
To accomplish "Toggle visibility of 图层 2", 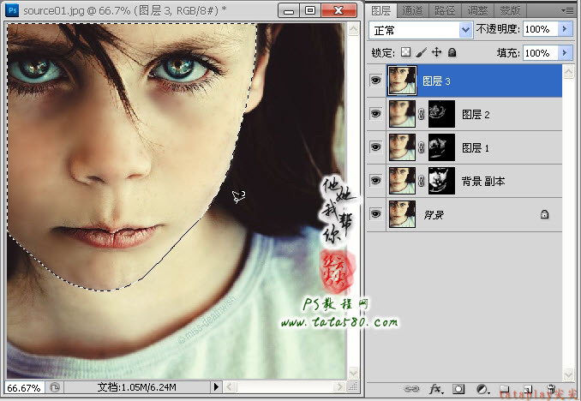I will [375, 114].
